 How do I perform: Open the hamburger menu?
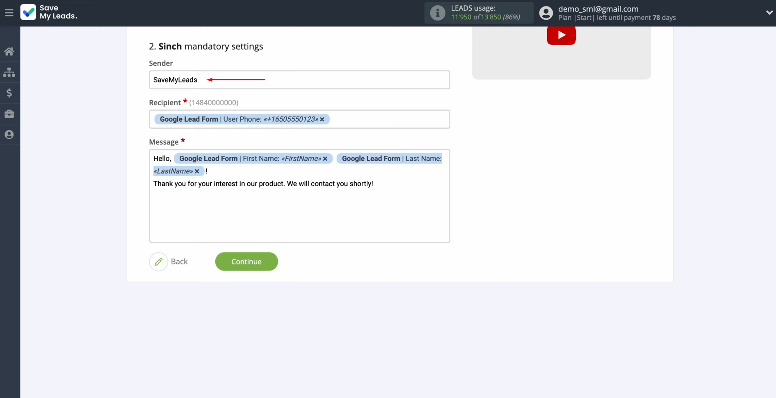point(9,13)
